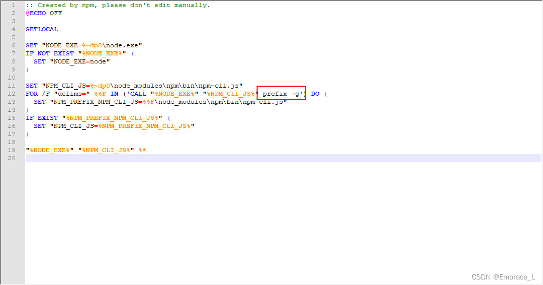This screenshot has width=543, height=285.
Task: Click 'CALL' keyword on line 12
Action: point(138,94)
